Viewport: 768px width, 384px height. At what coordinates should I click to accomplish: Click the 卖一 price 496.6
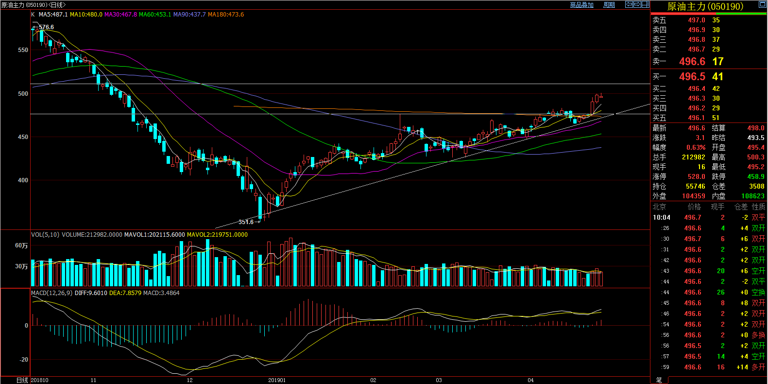tap(692, 62)
